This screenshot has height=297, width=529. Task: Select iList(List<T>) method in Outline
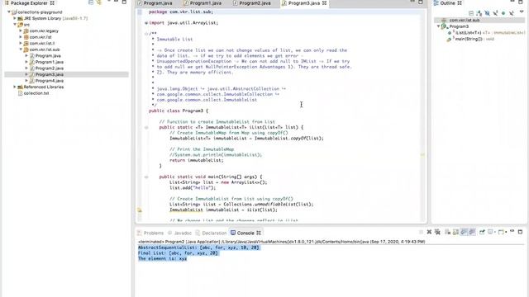coord(486,33)
